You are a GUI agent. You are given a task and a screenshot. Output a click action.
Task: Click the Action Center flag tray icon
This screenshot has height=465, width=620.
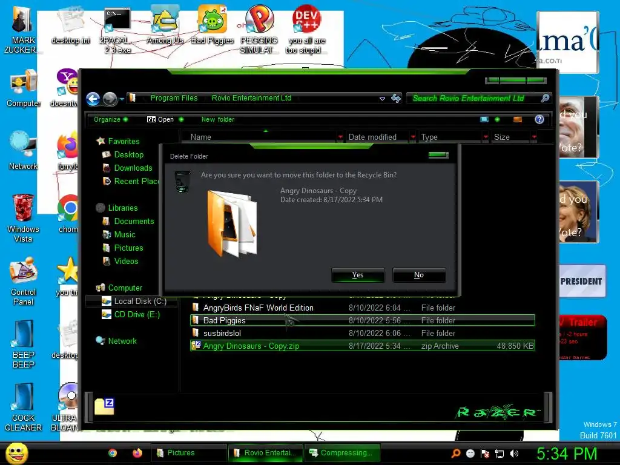point(485,453)
